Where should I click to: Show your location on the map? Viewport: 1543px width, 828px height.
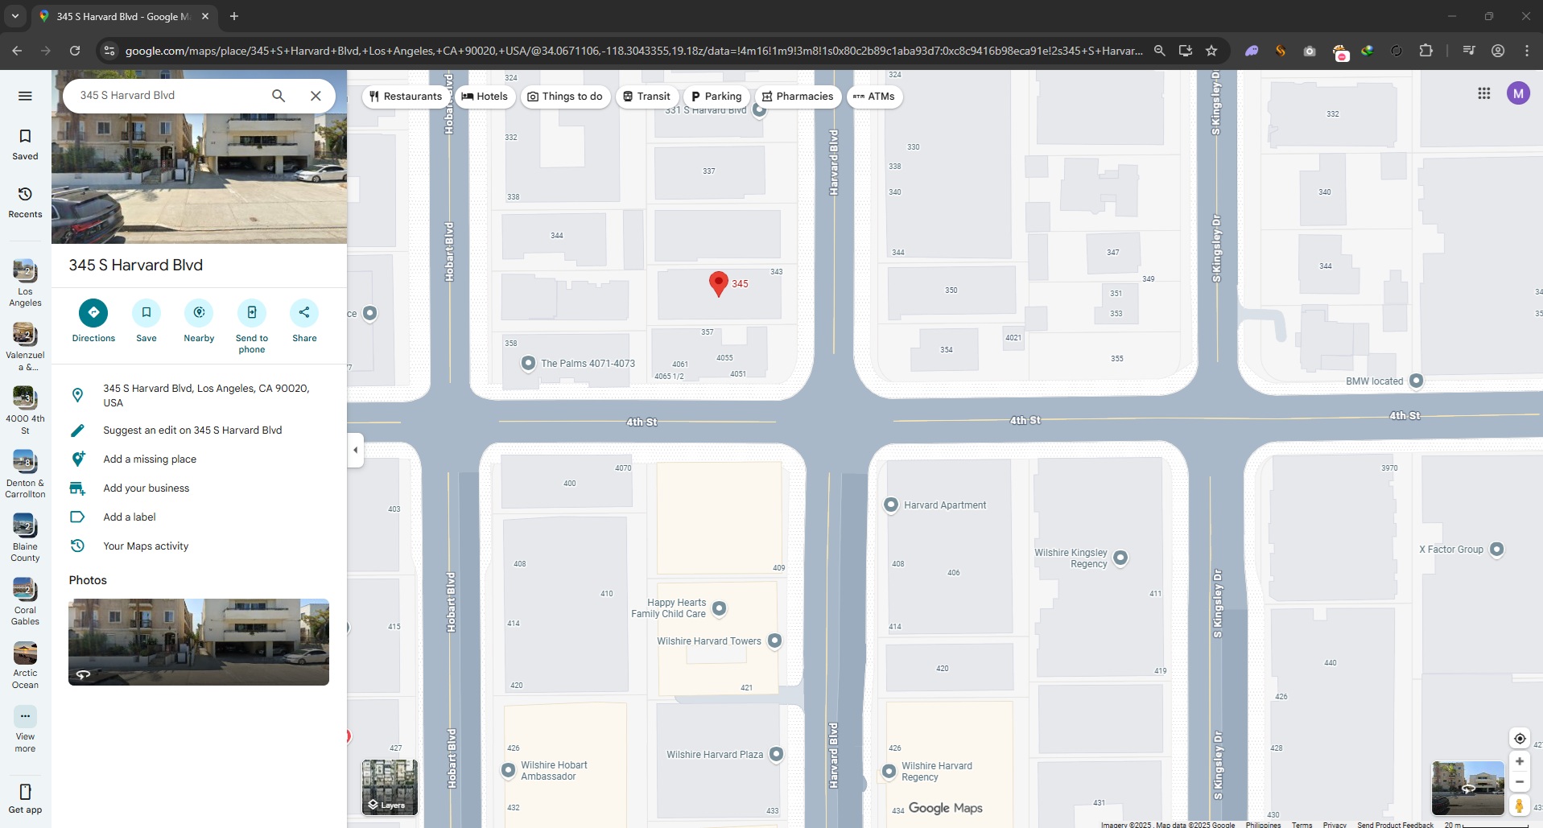1519,739
